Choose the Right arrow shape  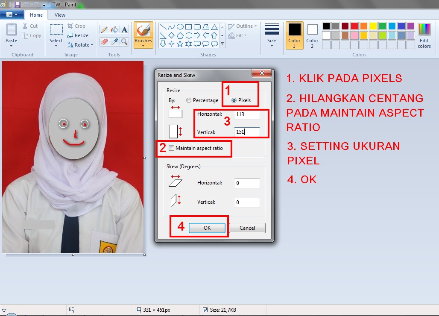[197, 35]
